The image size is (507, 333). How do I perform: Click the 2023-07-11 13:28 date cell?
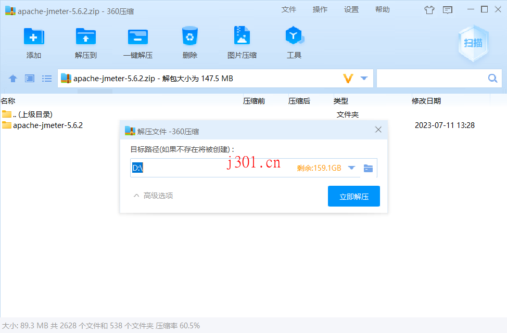tap(445, 125)
